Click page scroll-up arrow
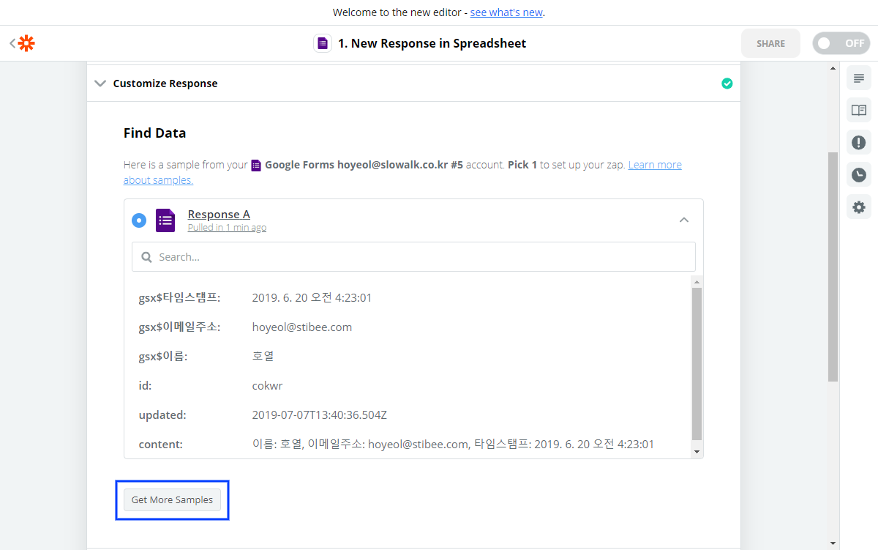878x550 pixels. click(x=833, y=68)
